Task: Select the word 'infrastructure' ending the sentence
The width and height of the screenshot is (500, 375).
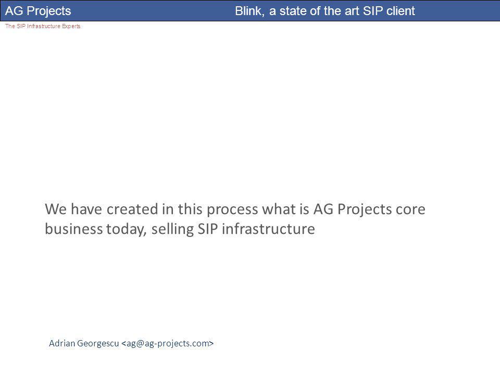Action: tap(268, 229)
